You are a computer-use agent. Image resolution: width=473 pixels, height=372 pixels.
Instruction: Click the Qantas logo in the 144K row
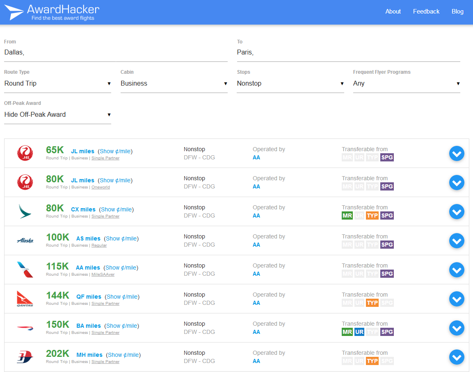tap(25, 299)
